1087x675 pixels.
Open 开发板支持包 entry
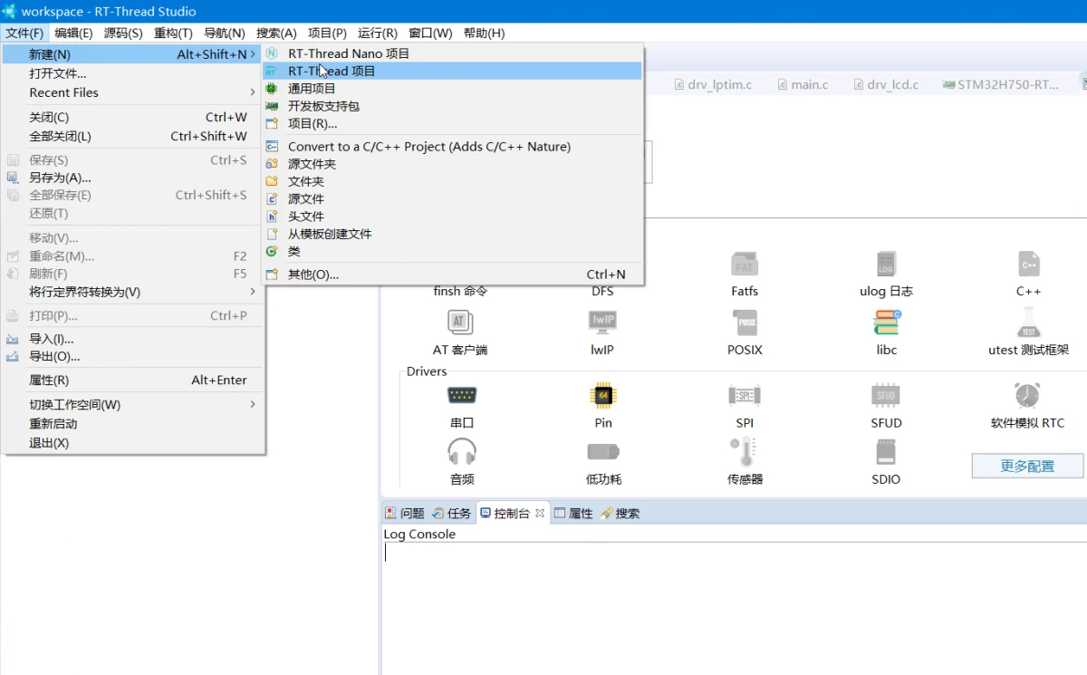tap(452, 106)
